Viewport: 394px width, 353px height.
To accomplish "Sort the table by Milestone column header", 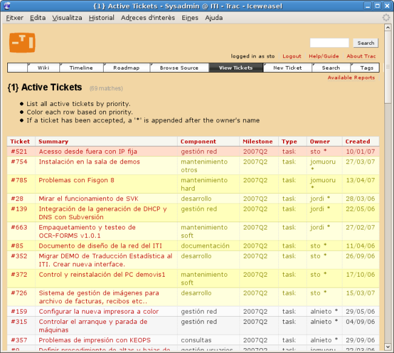I will tap(258, 142).
